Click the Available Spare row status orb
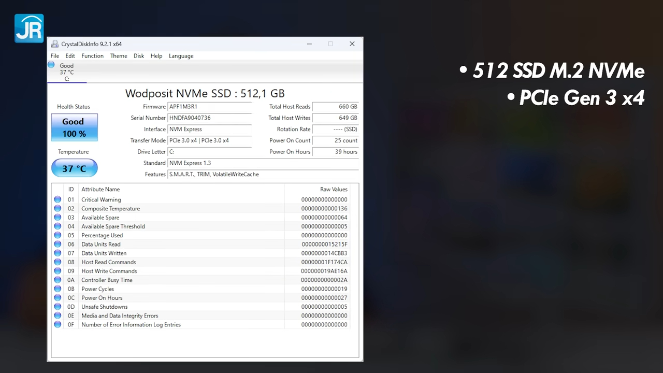 point(57,218)
